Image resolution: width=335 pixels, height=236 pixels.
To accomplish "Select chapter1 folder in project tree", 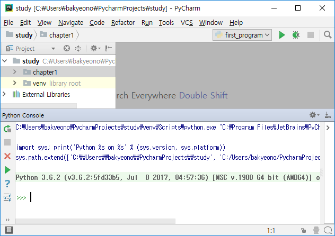I will pos(58,72).
